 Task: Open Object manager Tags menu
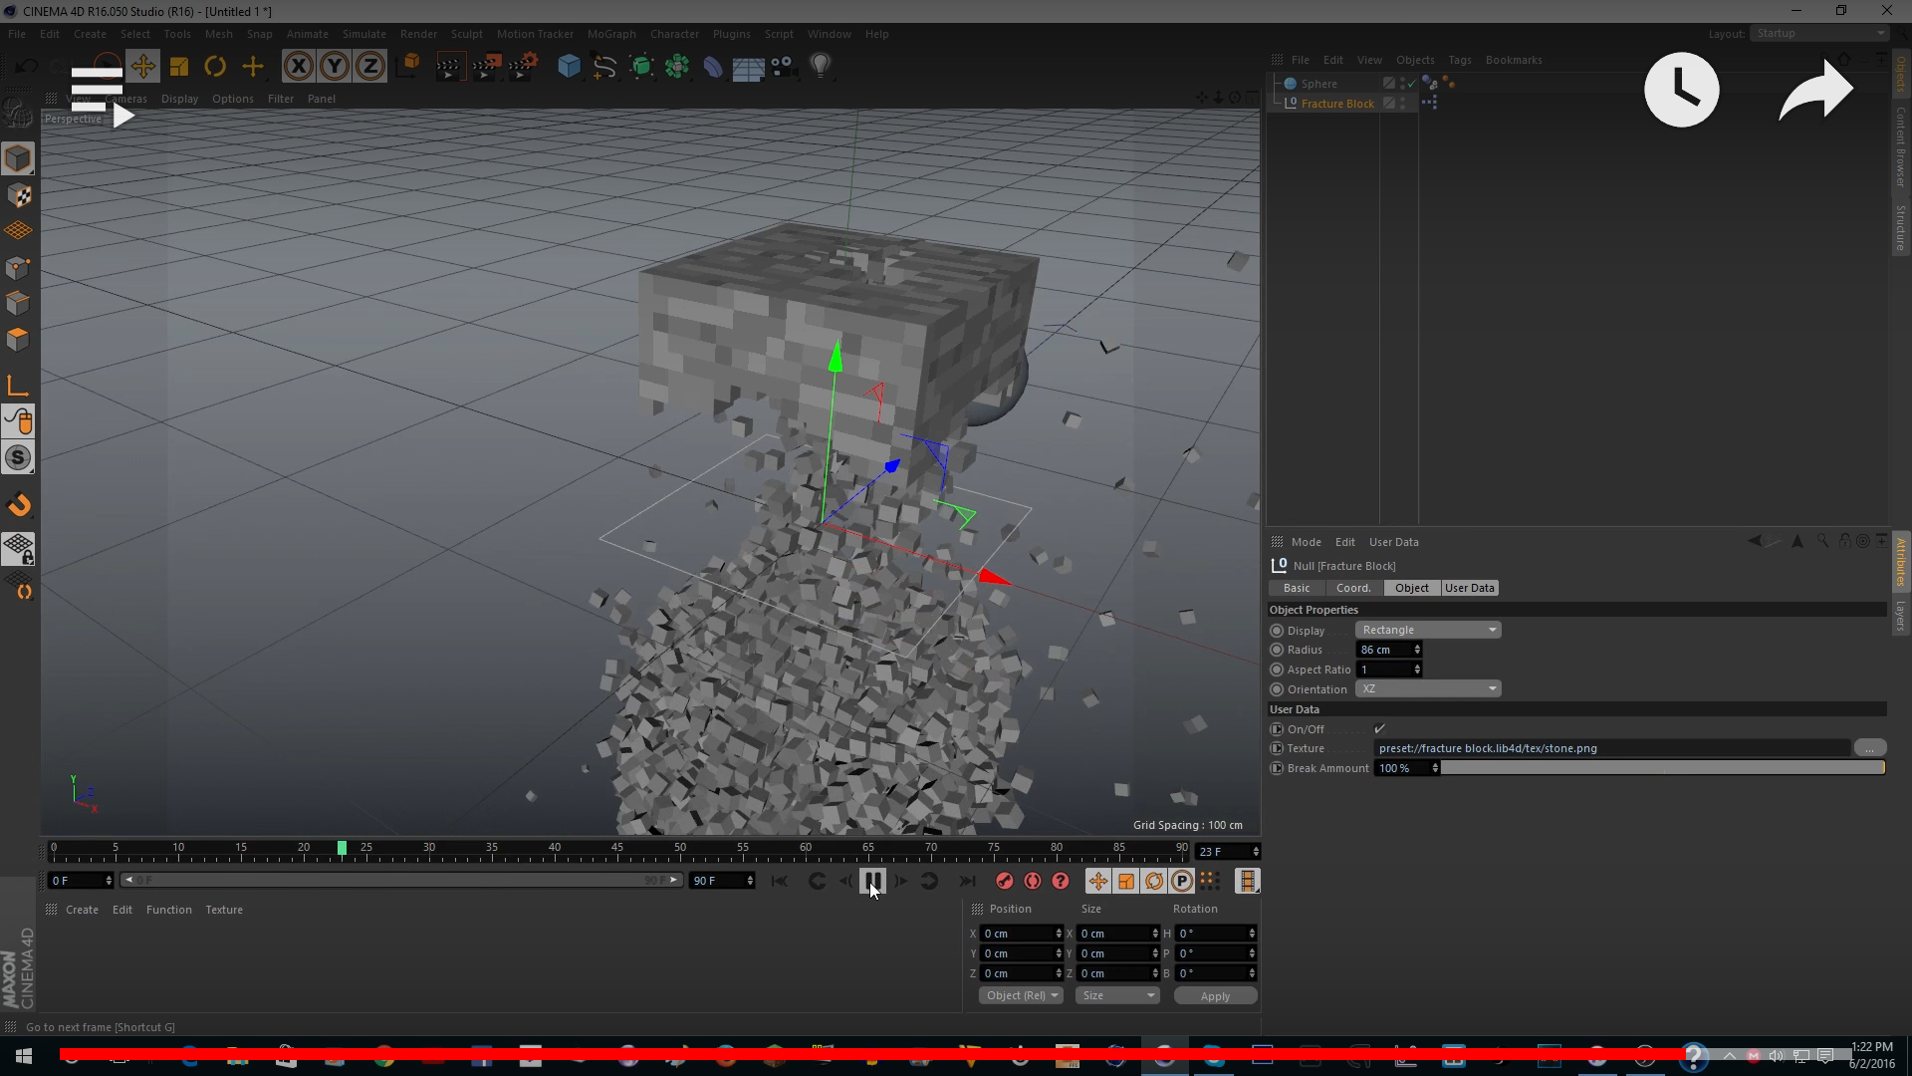[x=1459, y=60]
